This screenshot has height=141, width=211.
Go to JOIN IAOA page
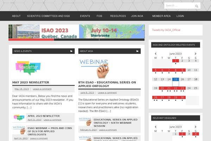pyautogui.click(x=137, y=16)
